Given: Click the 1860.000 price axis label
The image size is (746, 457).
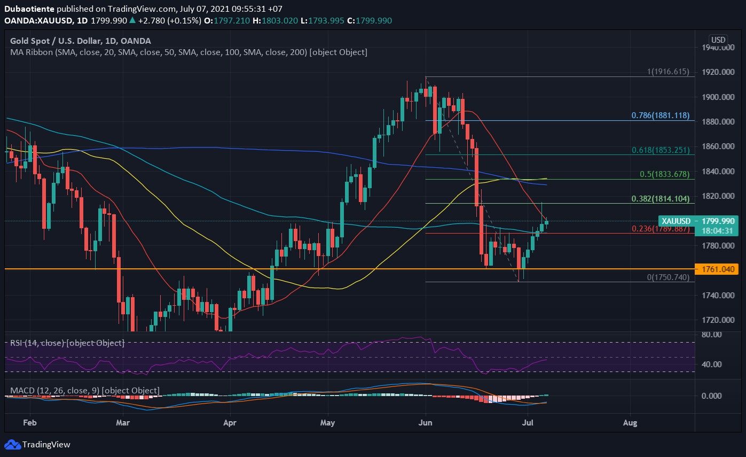Looking at the screenshot, I should pos(717,146).
